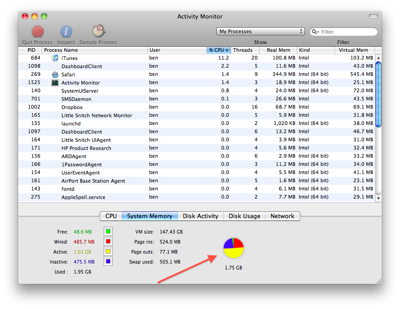Viewport: 400px width, 309px height.
Task: Sort by Threads column header
Action: point(245,50)
